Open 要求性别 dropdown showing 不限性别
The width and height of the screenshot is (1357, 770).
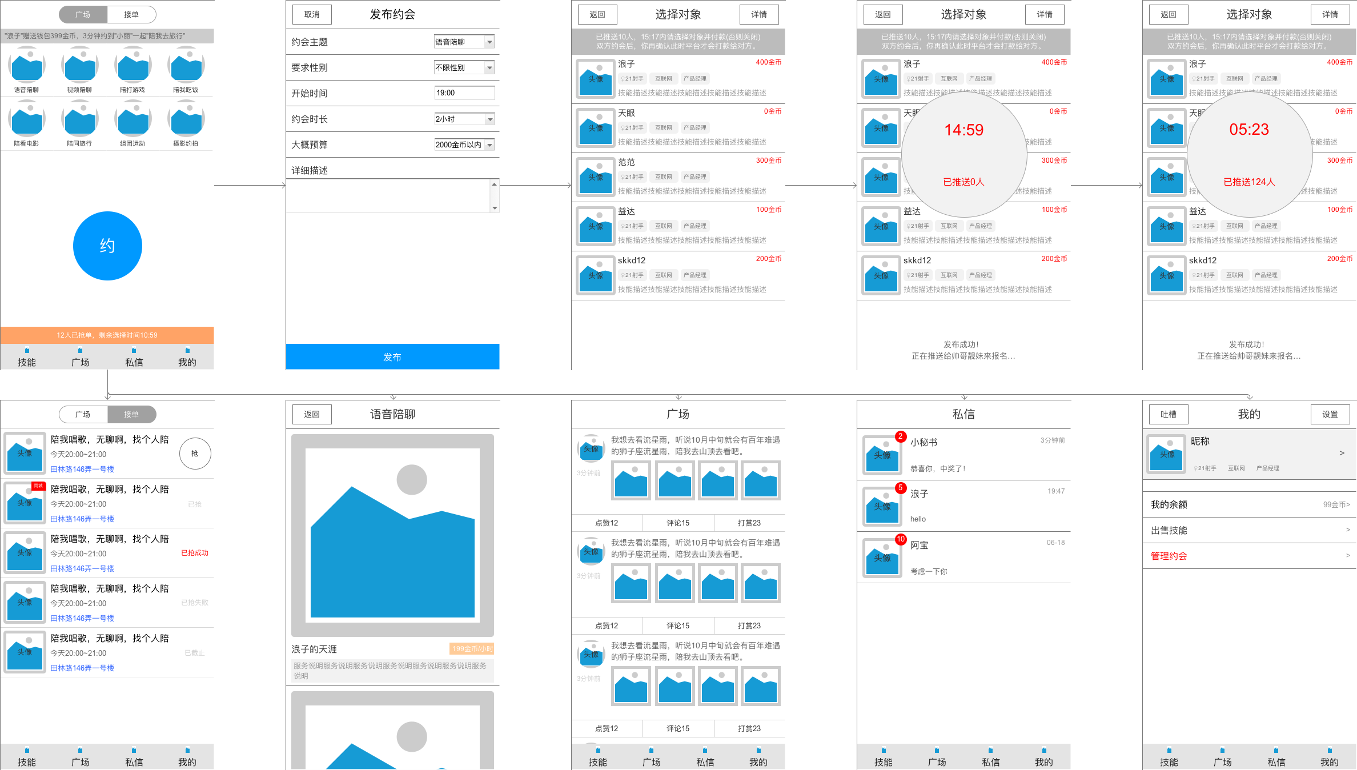tap(464, 67)
